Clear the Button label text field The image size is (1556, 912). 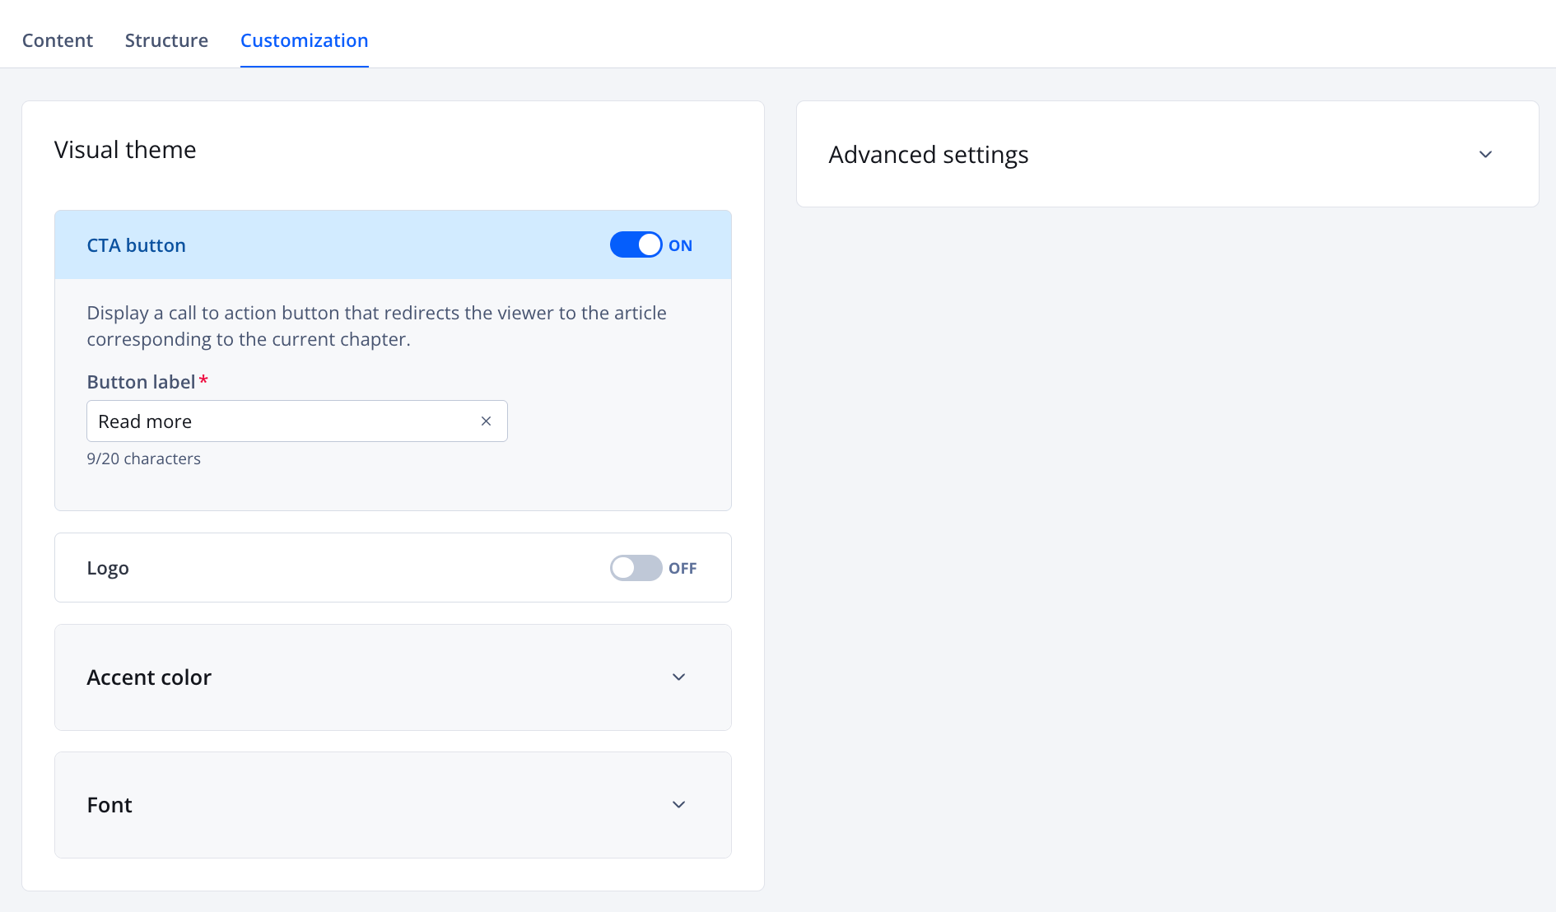click(486, 421)
